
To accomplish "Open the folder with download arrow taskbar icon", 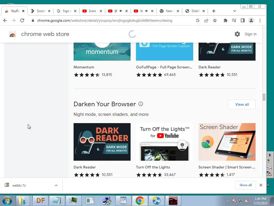I will (x=22, y=201).
